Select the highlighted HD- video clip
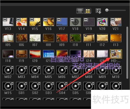The width and height of the screenshot is (130, 109). tap(116, 54)
